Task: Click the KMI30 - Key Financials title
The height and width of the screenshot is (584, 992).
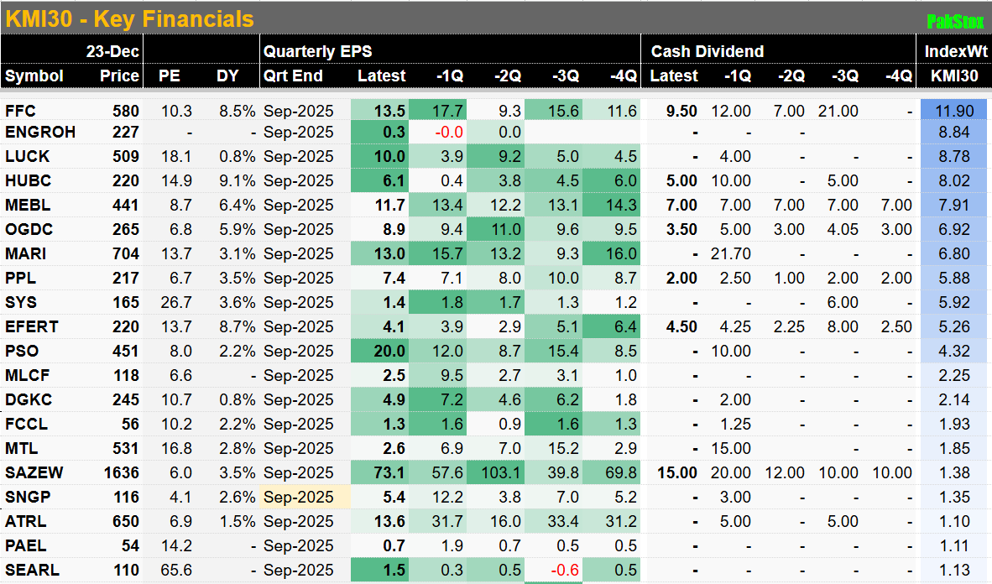Action: [x=130, y=19]
